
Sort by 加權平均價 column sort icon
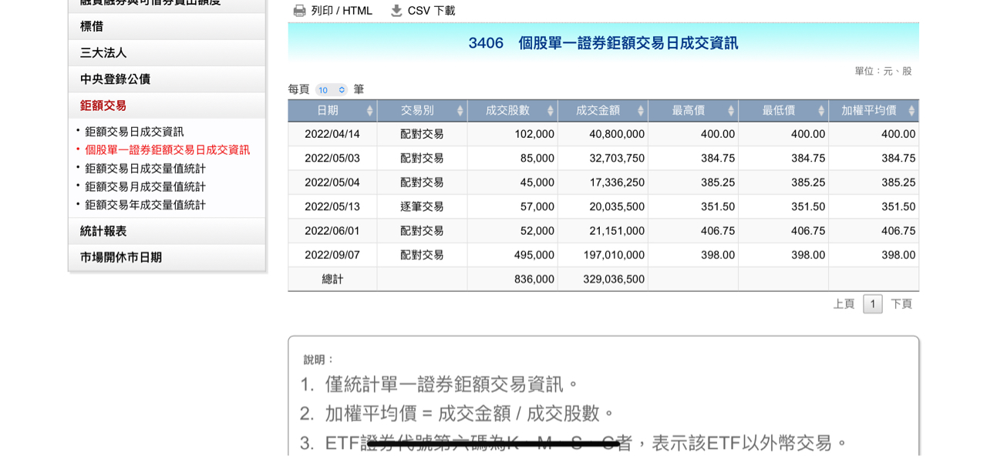(911, 111)
